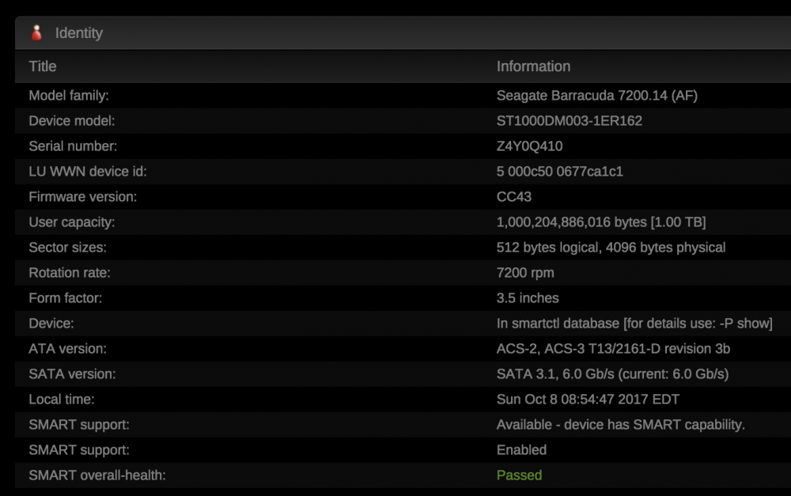The width and height of the screenshot is (791, 496).
Task: Click firmware version CC43
Action: [513, 196]
